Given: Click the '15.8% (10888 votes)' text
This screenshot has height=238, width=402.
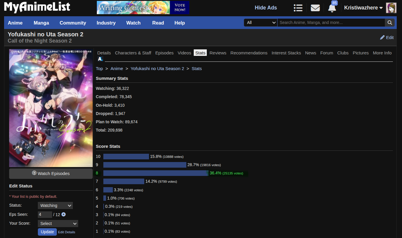Looking at the screenshot, I should [167, 156].
